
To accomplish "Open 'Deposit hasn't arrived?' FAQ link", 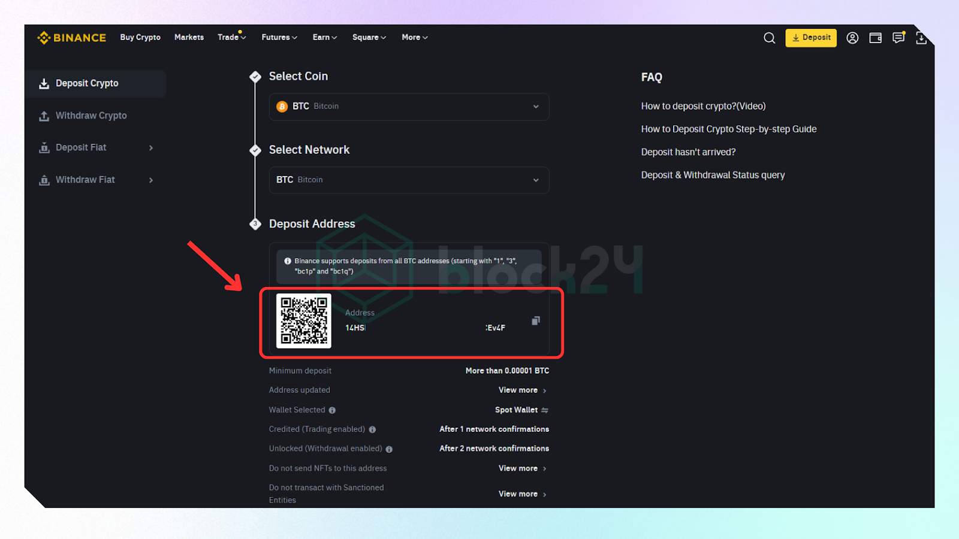I will (688, 152).
